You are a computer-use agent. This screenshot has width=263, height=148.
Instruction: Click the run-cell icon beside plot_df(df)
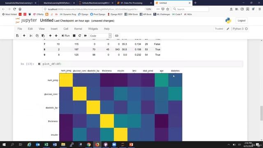click(39, 64)
